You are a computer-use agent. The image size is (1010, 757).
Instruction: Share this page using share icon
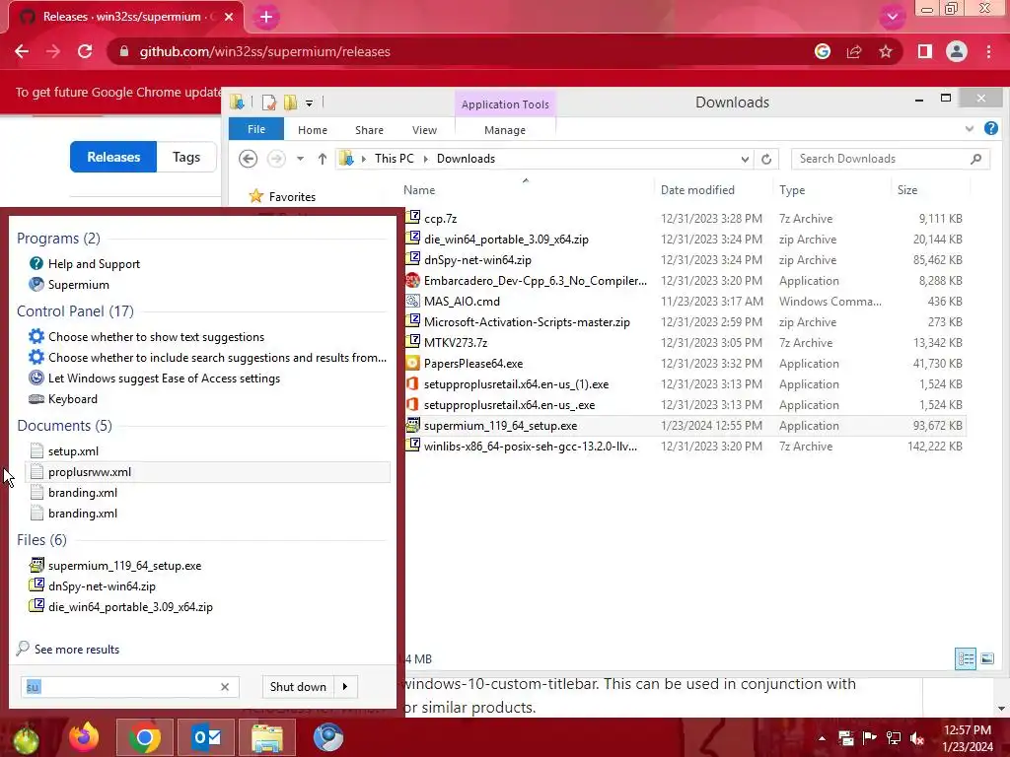[x=854, y=51]
